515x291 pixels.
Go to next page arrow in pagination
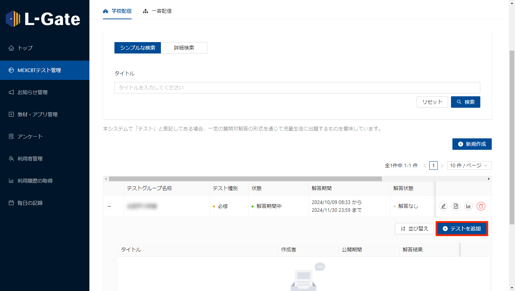point(442,165)
